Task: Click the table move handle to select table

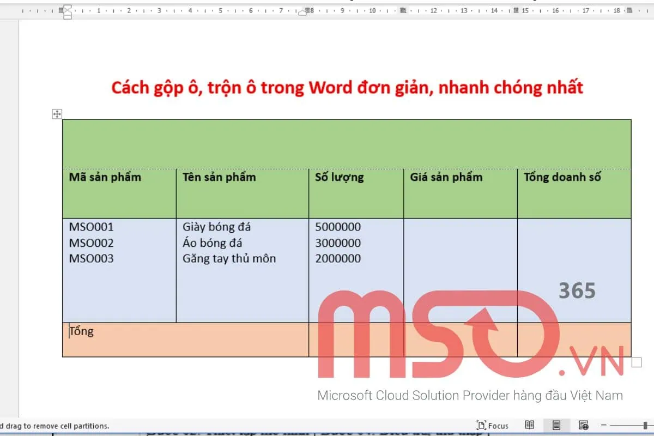Action: tap(56, 113)
